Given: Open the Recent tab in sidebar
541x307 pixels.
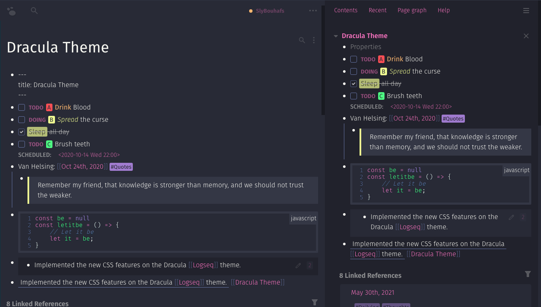Looking at the screenshot, I should pos(377,11).
